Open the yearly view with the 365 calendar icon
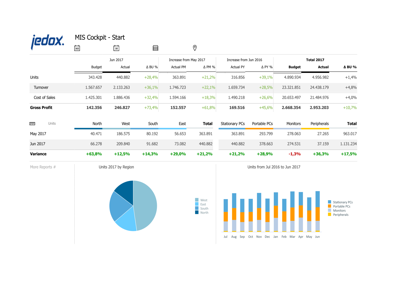The width and height of the screenshot is (399, 299). (77, 48)
